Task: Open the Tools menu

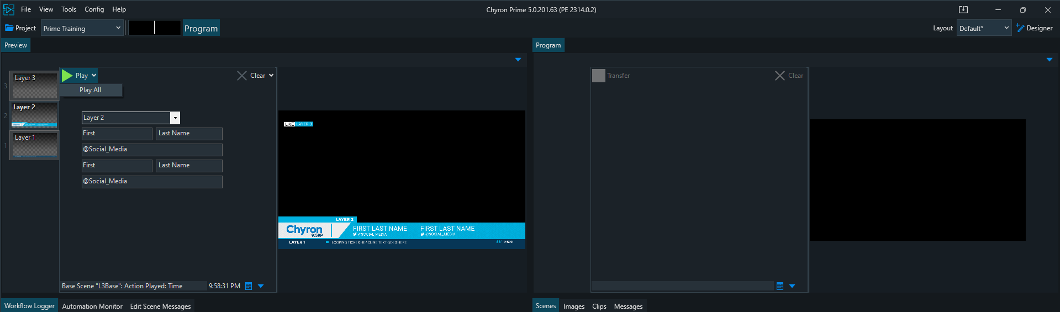Action: pos(68,9)
